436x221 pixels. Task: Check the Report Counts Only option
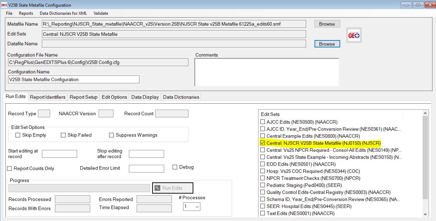coord(10,168)
